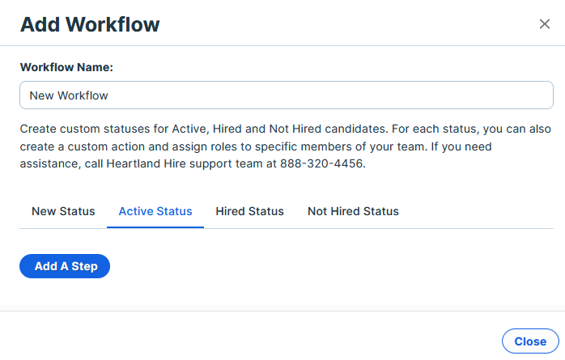Image resolution: width=565 pixels, height=360 pixels.
Task: Click the "Workflow Name:" field label
Action: click(66, 67)
